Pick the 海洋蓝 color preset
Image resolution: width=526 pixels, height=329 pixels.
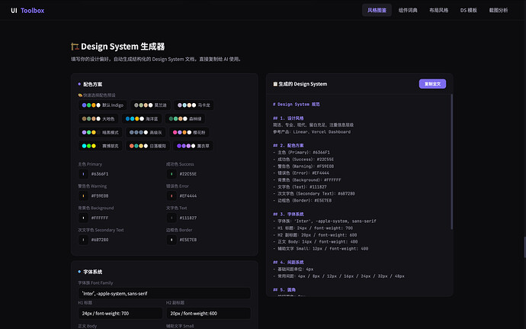pos(142,118)
